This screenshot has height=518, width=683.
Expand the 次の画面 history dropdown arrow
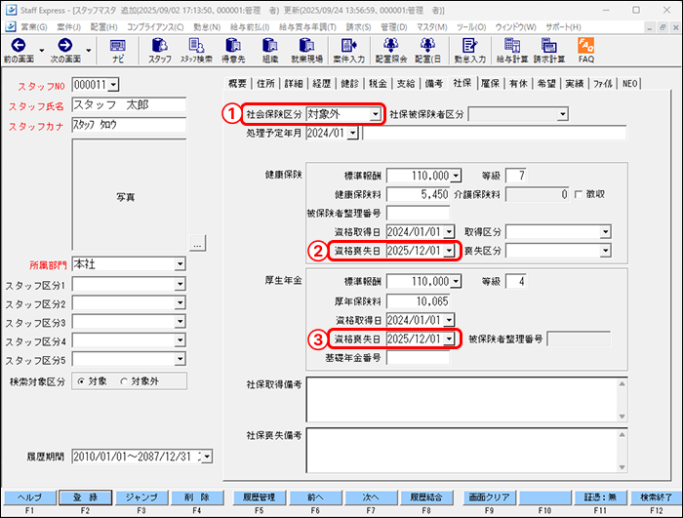click(89, 50)
